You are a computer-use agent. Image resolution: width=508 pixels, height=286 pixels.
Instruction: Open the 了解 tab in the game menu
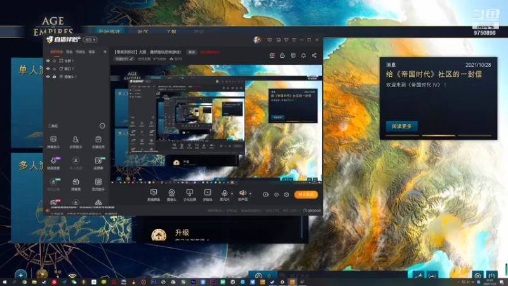(171, 32)
